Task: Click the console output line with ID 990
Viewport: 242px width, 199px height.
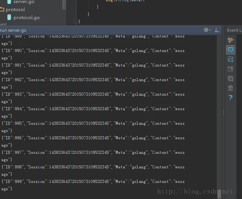Action: tap(93, 54)
